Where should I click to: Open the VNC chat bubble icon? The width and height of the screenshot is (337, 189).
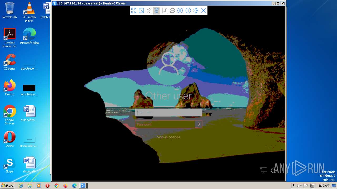click(x=172, y=10)
